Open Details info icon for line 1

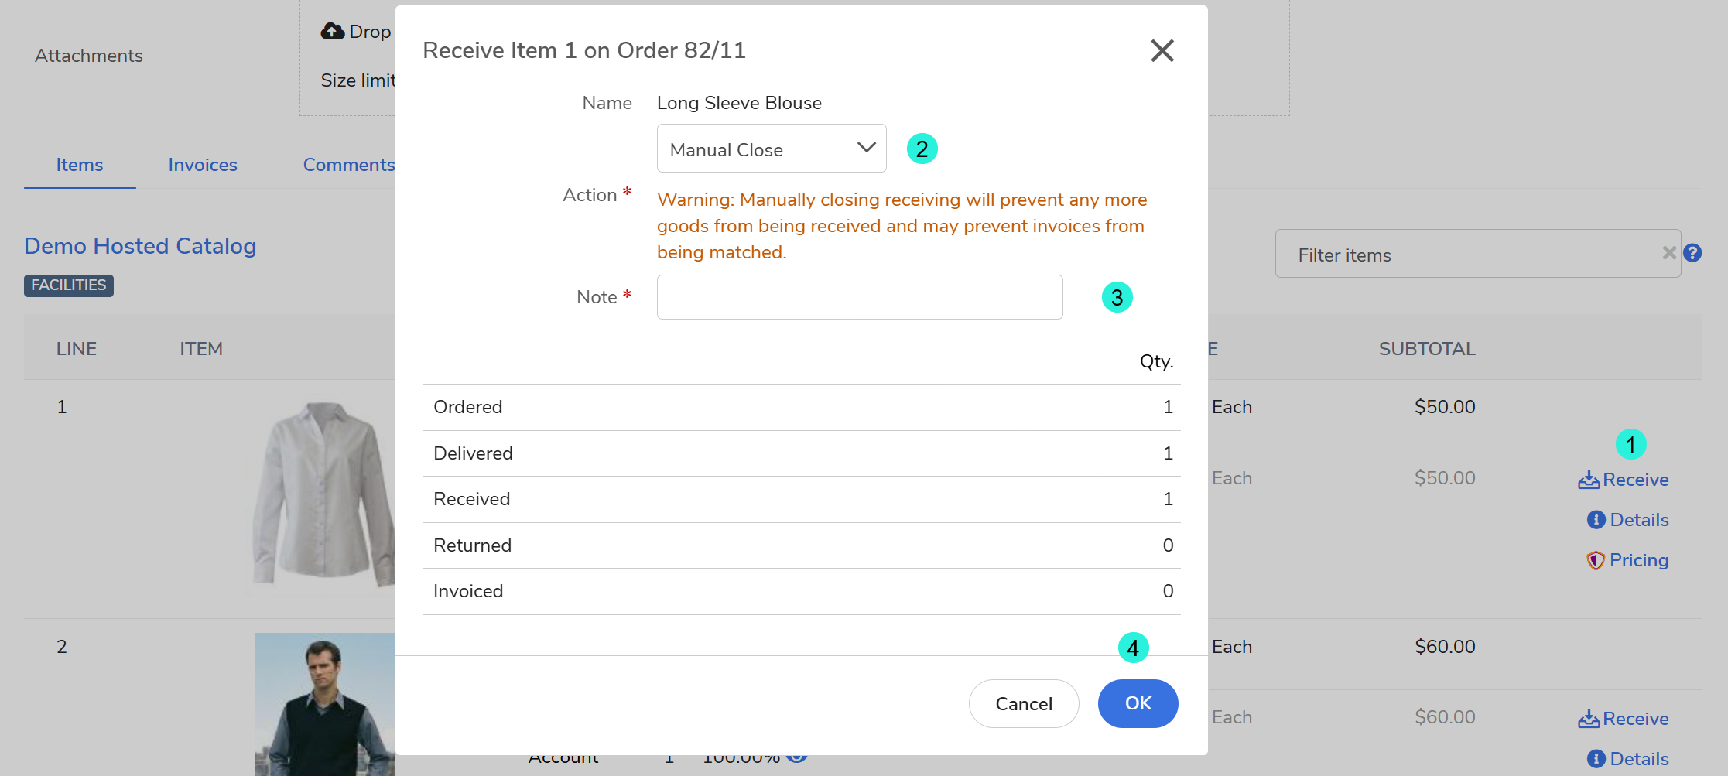pyautogui.click(x=1596, y=520)
